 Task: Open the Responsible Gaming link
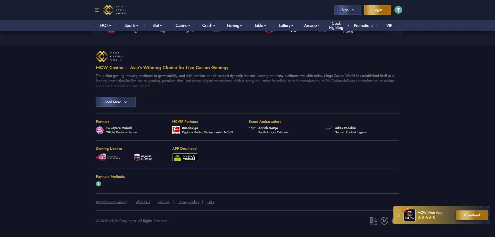click(112, 202)
